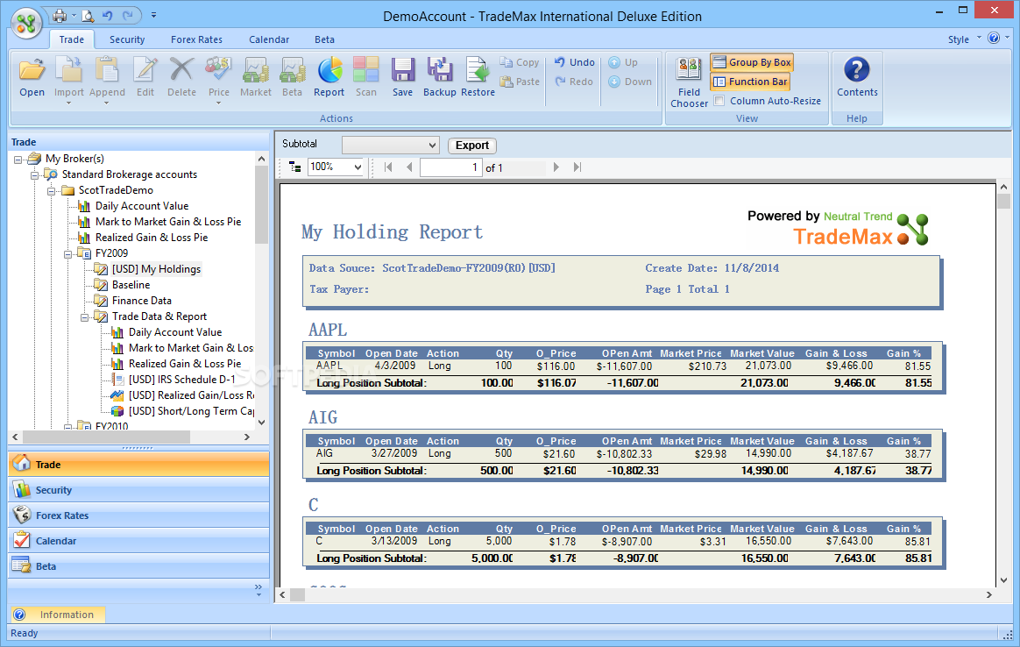Collapse the ScotTradeDemo node
1020x647 pixels.
(x=52, y=191)
